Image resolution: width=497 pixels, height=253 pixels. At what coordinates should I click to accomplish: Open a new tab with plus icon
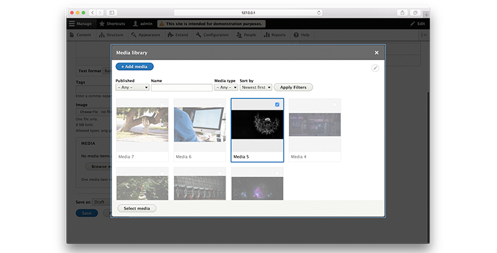click(426, 14)
